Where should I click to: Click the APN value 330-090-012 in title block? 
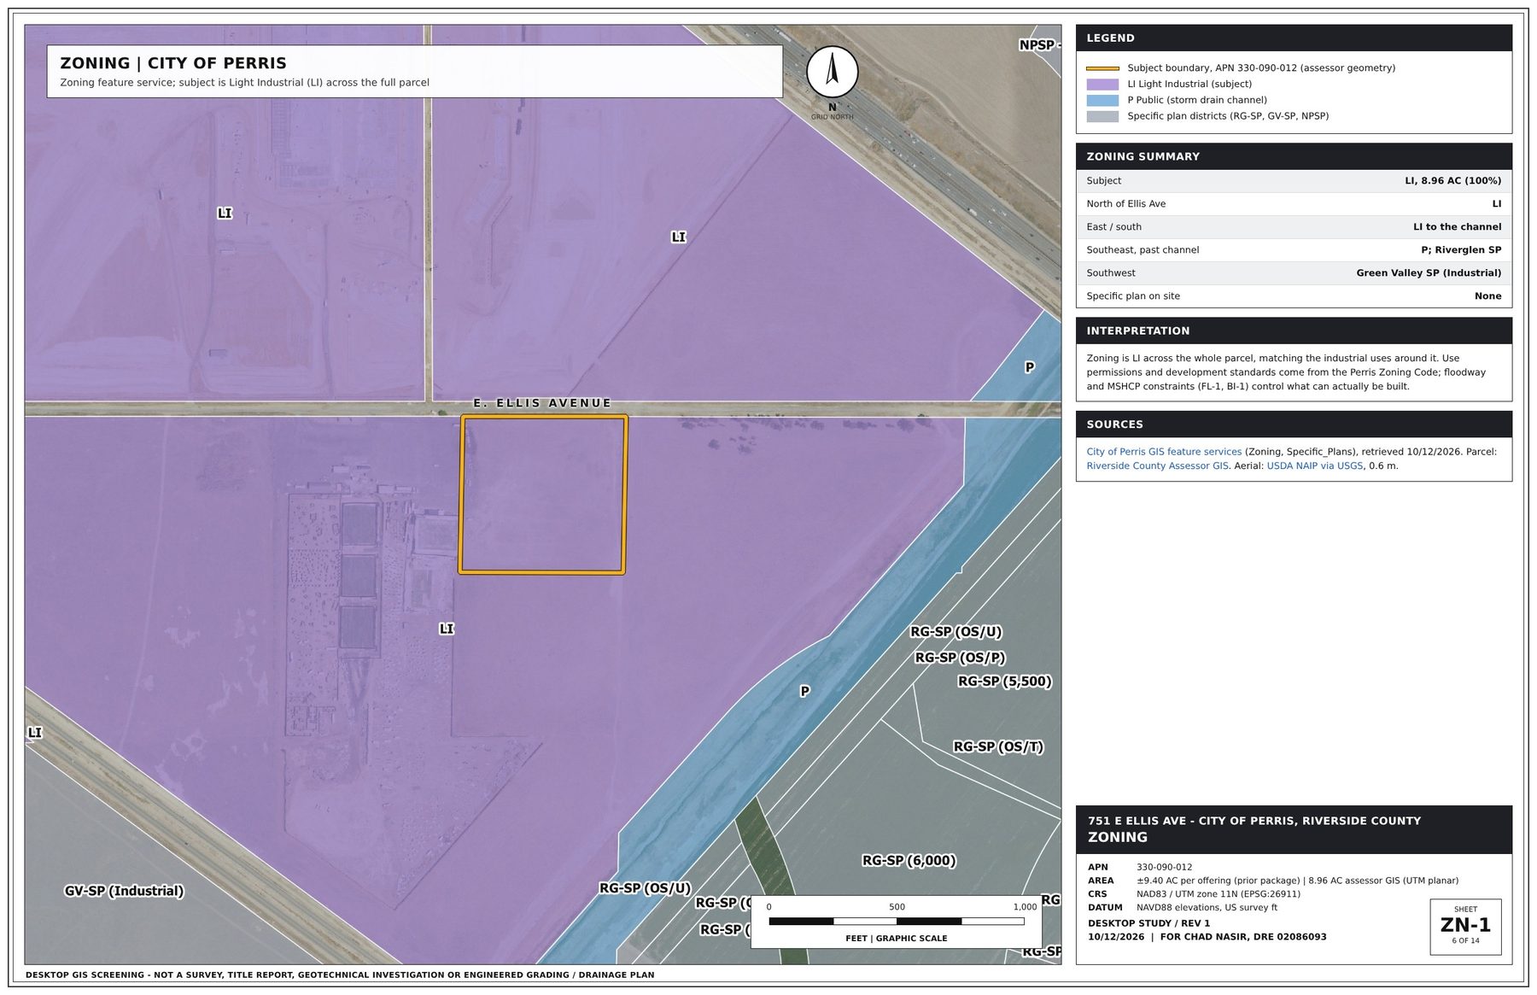pos(1164,867)
